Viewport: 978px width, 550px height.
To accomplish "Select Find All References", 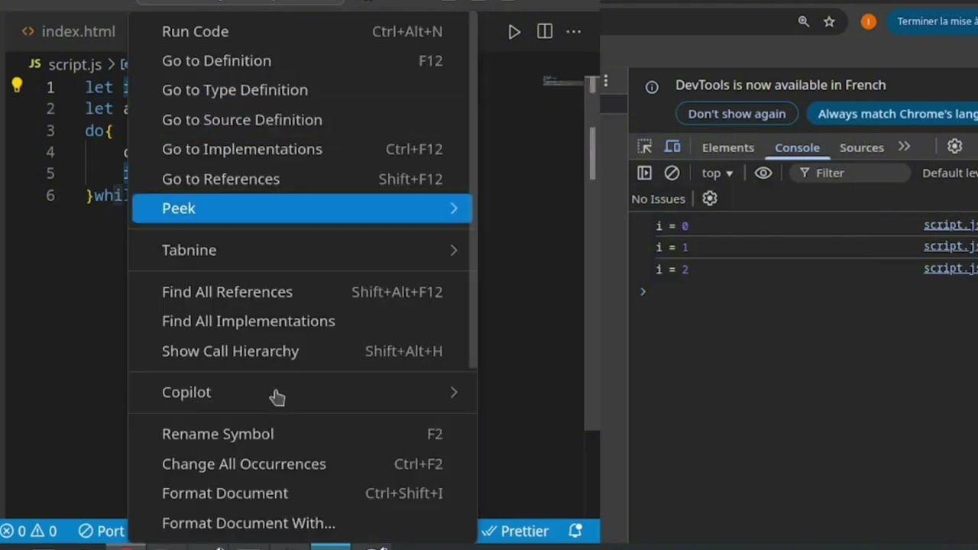I will [x=302, y=292].
